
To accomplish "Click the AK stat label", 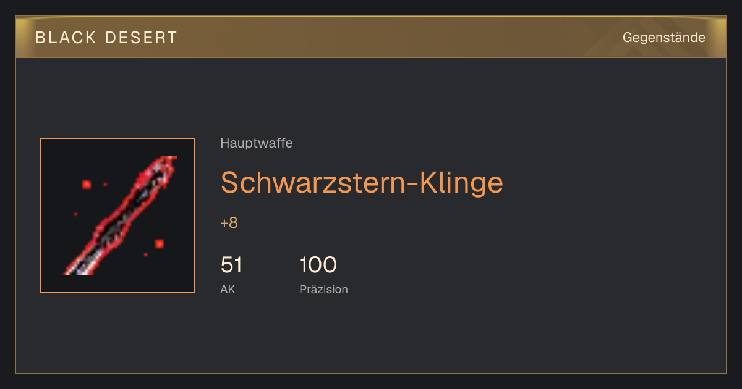I will pos(228,289).
